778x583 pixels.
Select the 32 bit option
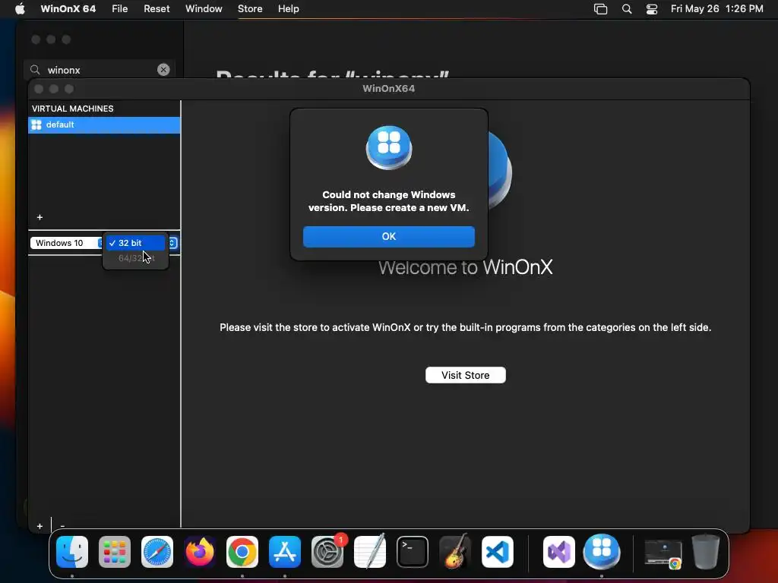click(135, 243)
